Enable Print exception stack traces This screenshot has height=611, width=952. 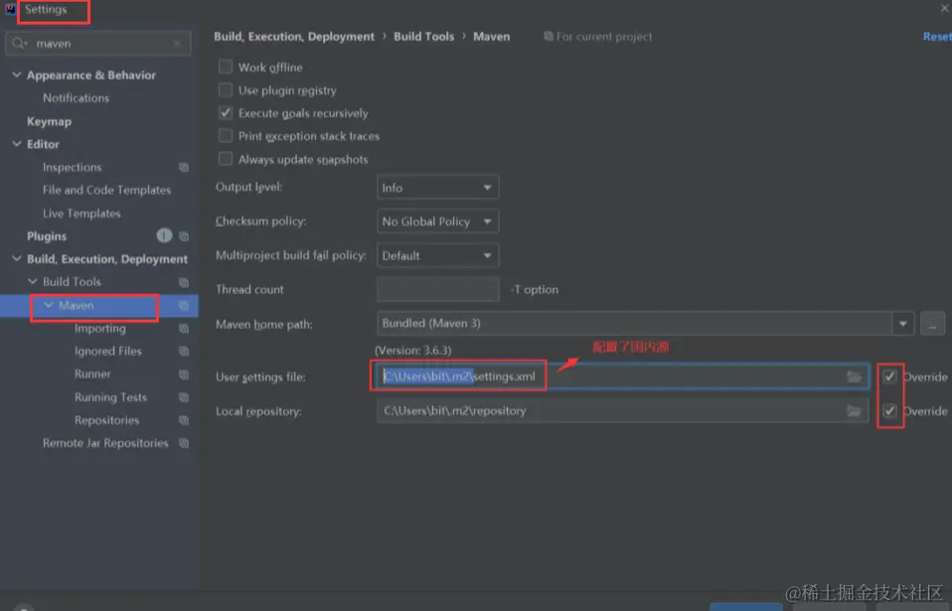(x=226, y=135)
